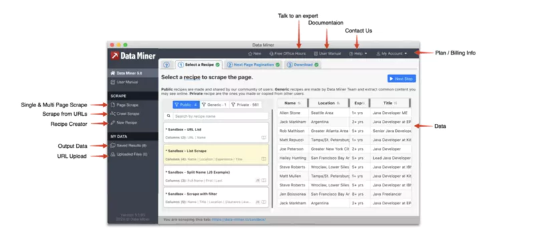The width and height of the screenshot is (534, 247).
Task: Click the Allen Stone name cell
Action: tap(293, 113)
